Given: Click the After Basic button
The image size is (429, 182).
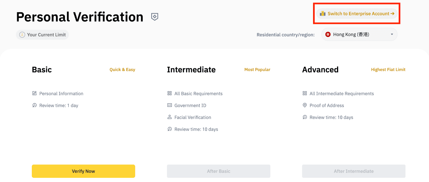Looking at the screenshot, I should pos(219,171).
